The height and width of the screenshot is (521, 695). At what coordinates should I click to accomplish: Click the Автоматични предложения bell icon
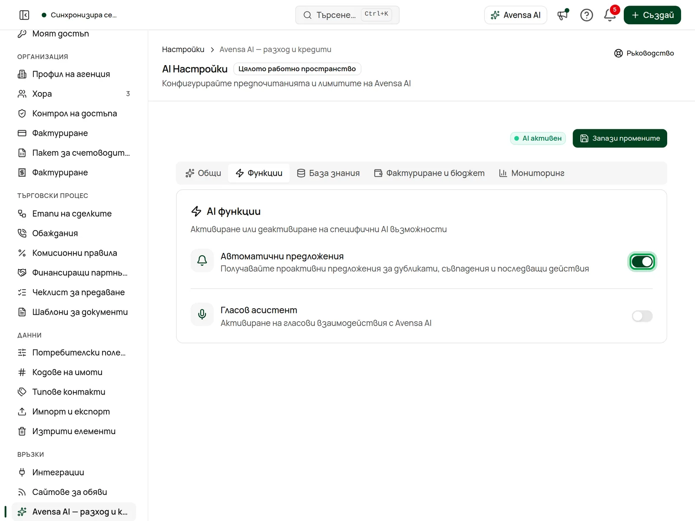tap(202, 260)
